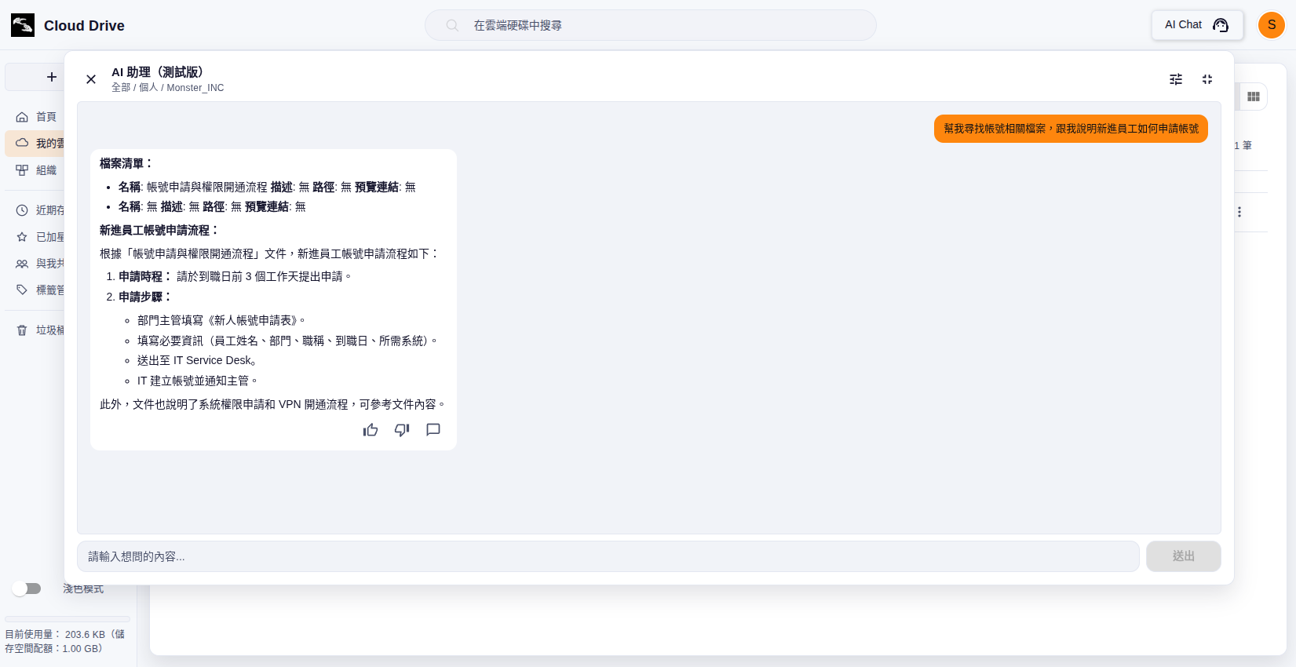Close the AI assistant dialog
The width and height of the screenshot is (1296, 667).
tap(91, 79)
